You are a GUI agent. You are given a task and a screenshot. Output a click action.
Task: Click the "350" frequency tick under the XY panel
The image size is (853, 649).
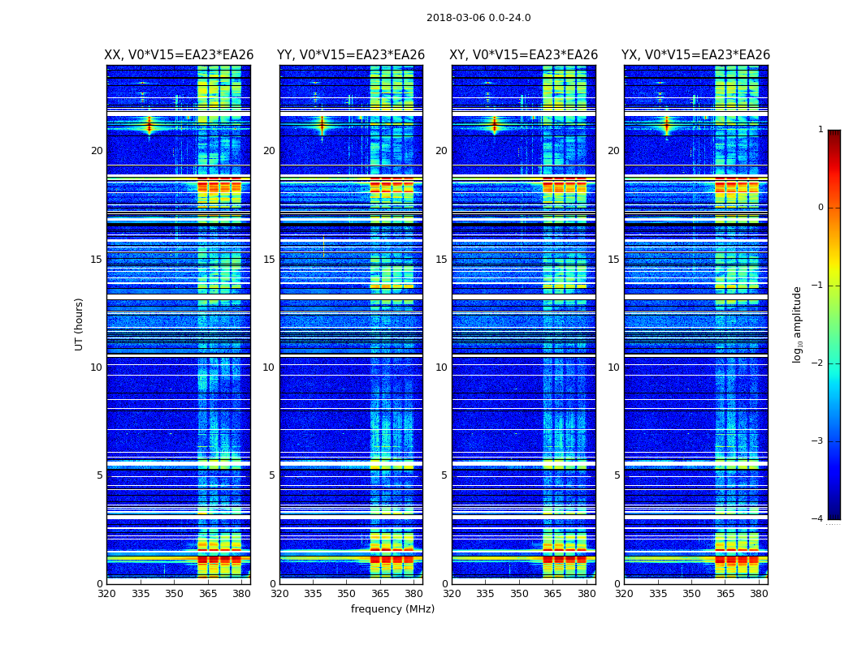(519, 594)
